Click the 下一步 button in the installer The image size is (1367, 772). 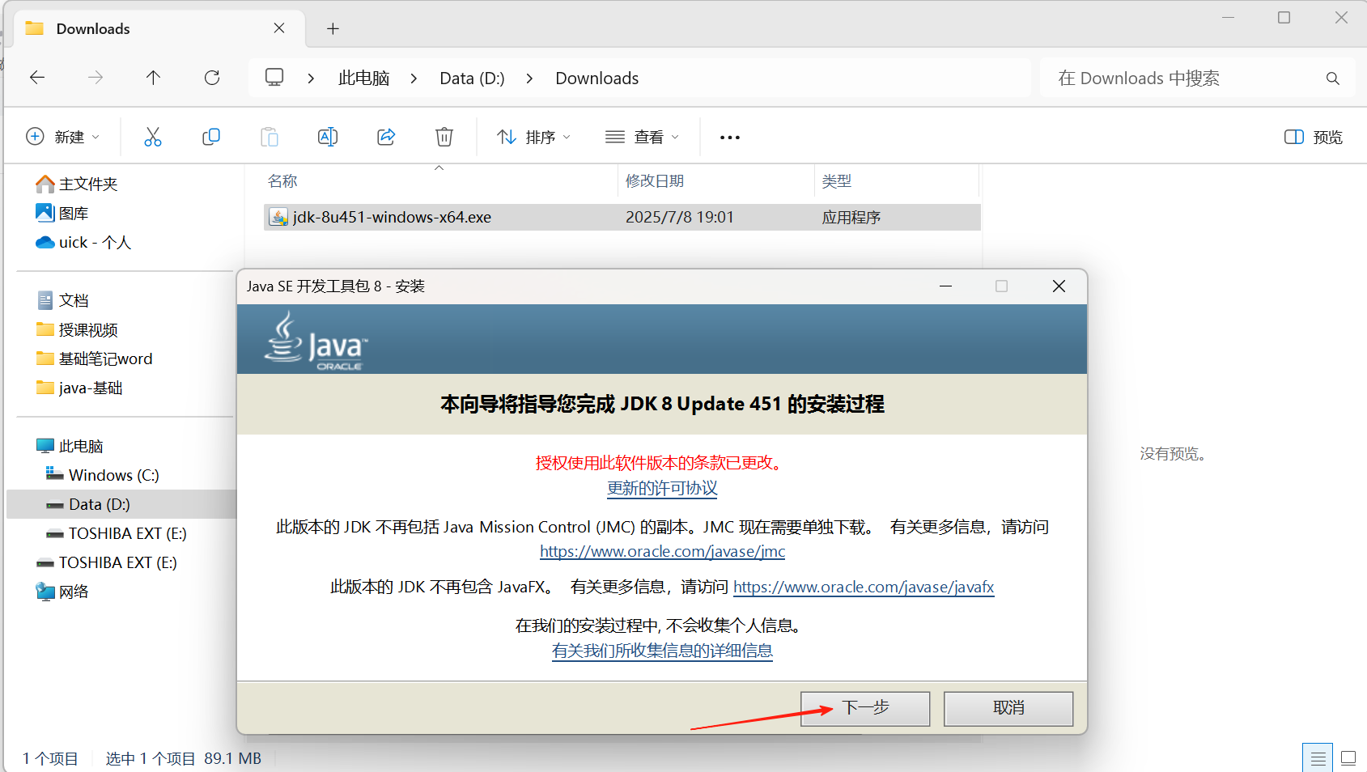click(x=864, y=708)
